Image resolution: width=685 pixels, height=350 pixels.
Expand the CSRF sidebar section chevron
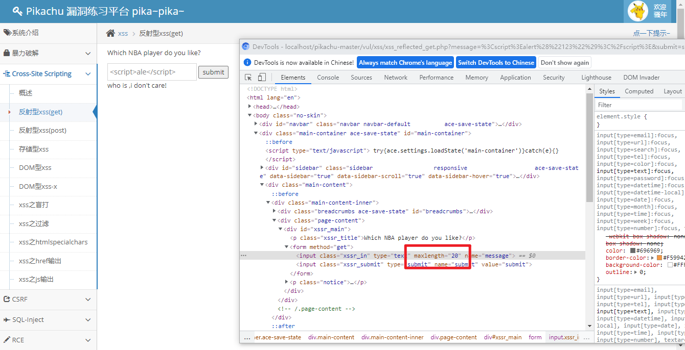[88, 299]
